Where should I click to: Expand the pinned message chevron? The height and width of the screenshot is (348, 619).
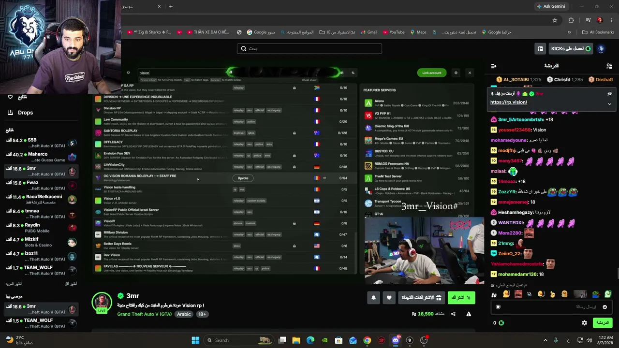pos(609,103)
